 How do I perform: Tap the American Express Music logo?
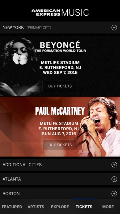pyautogui.click(x=60, y=12)
